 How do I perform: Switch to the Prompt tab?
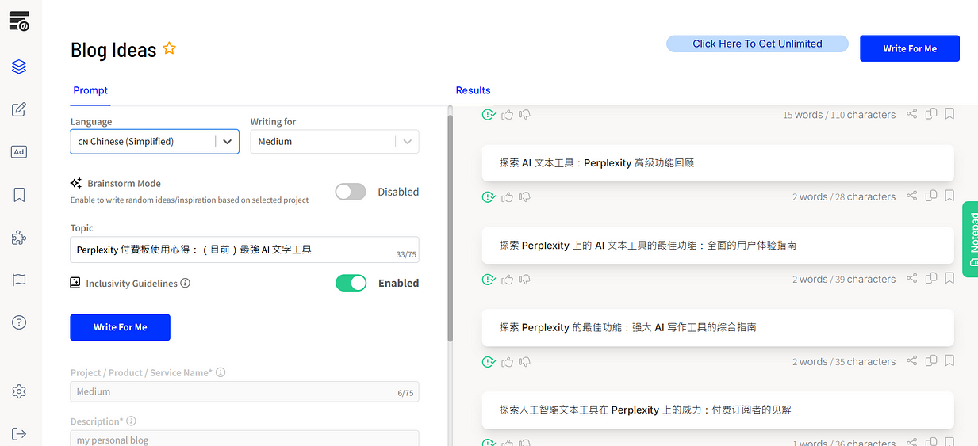pos(90,90)
